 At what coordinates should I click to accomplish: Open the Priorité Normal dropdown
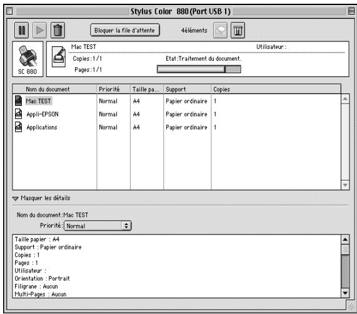click(x=98, y=226)
